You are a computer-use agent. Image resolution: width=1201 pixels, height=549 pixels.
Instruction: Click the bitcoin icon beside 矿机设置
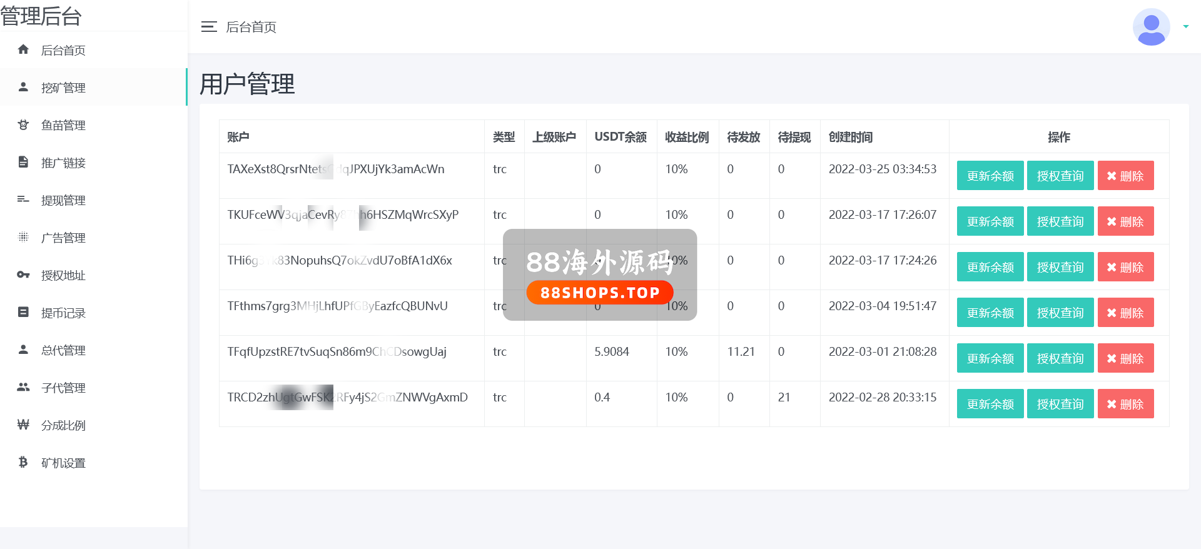point(23,462)
